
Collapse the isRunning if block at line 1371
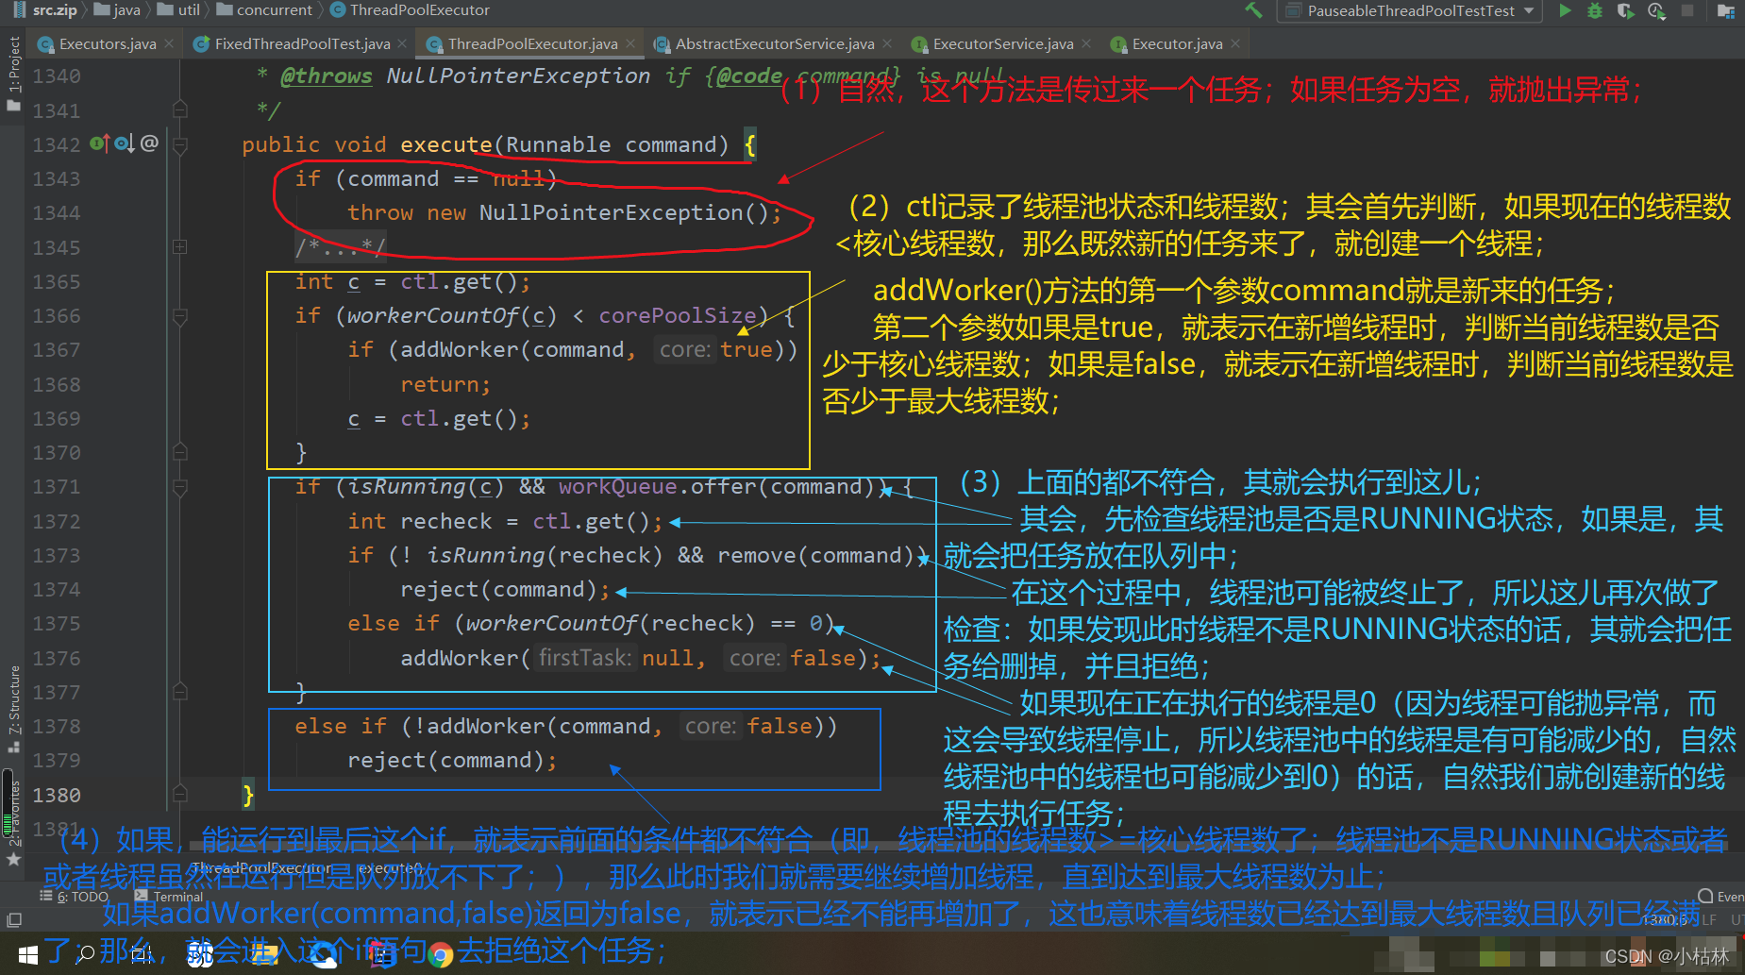point(180,487)
